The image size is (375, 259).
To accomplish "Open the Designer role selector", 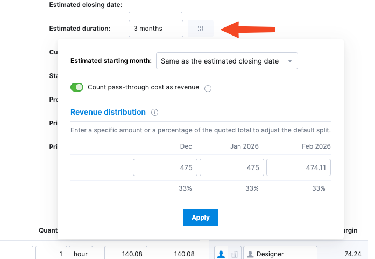I will (280, 254).
